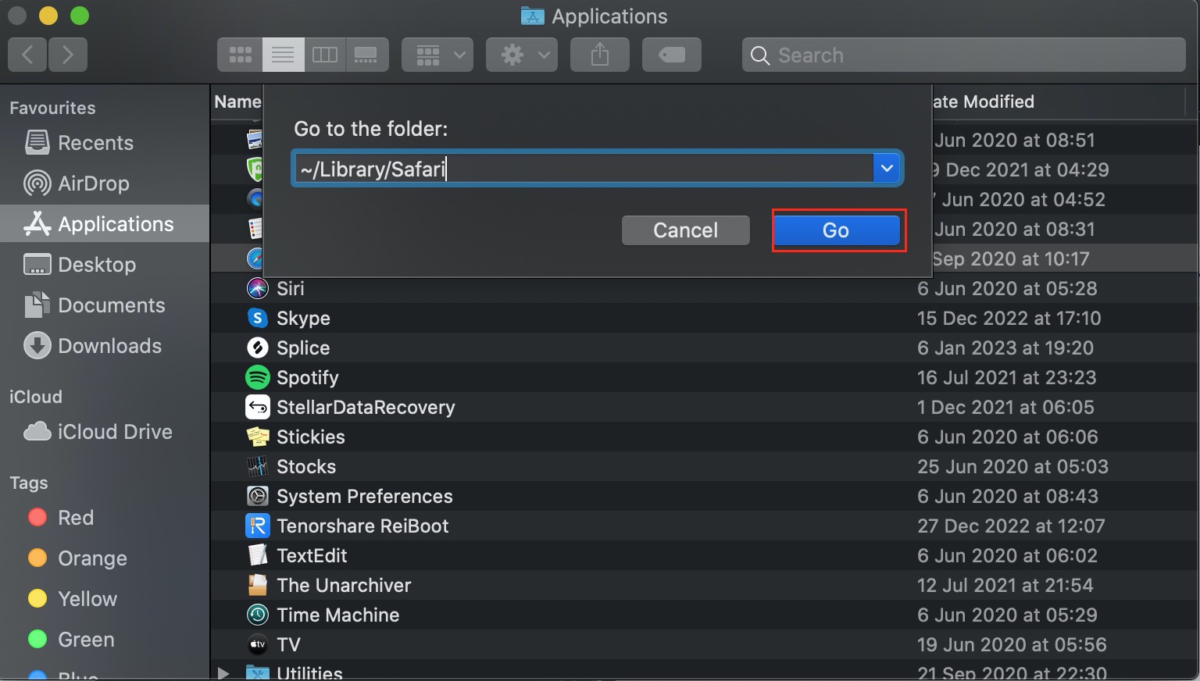Screen dimensions: 1200x681
Task: Click into the folder path text field
Action: (584, 169)
